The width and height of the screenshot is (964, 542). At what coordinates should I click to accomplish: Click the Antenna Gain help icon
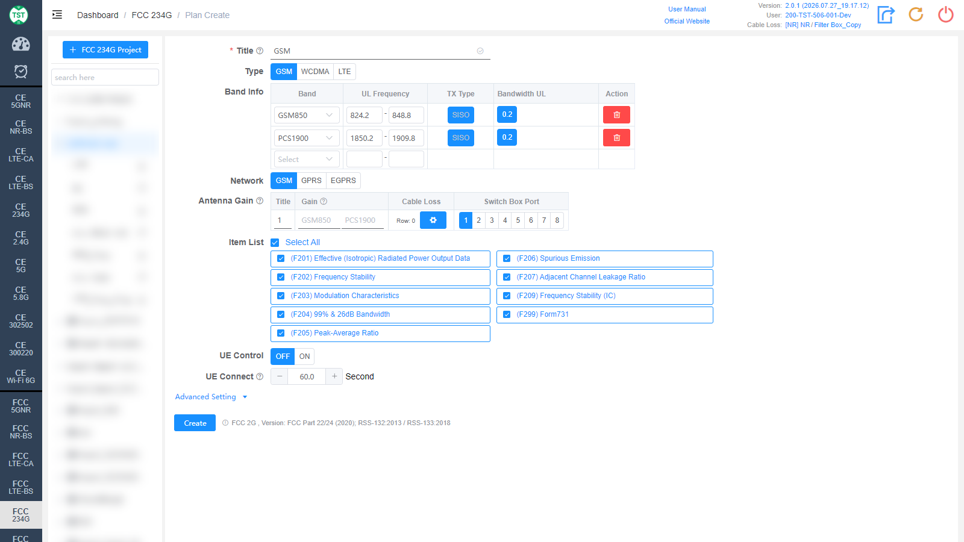(x=260, y=201)
